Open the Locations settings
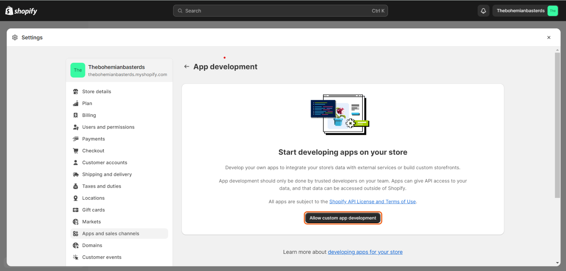The image size is (566, 271). click(x=119, y=198)
